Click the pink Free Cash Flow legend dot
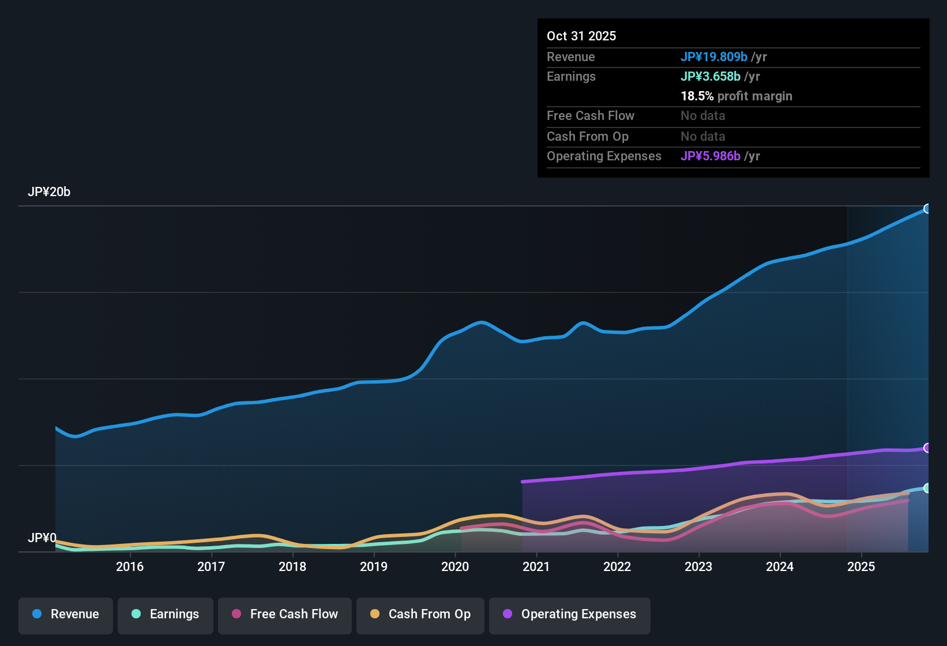 pyautogui.click(x=236, y=614)
